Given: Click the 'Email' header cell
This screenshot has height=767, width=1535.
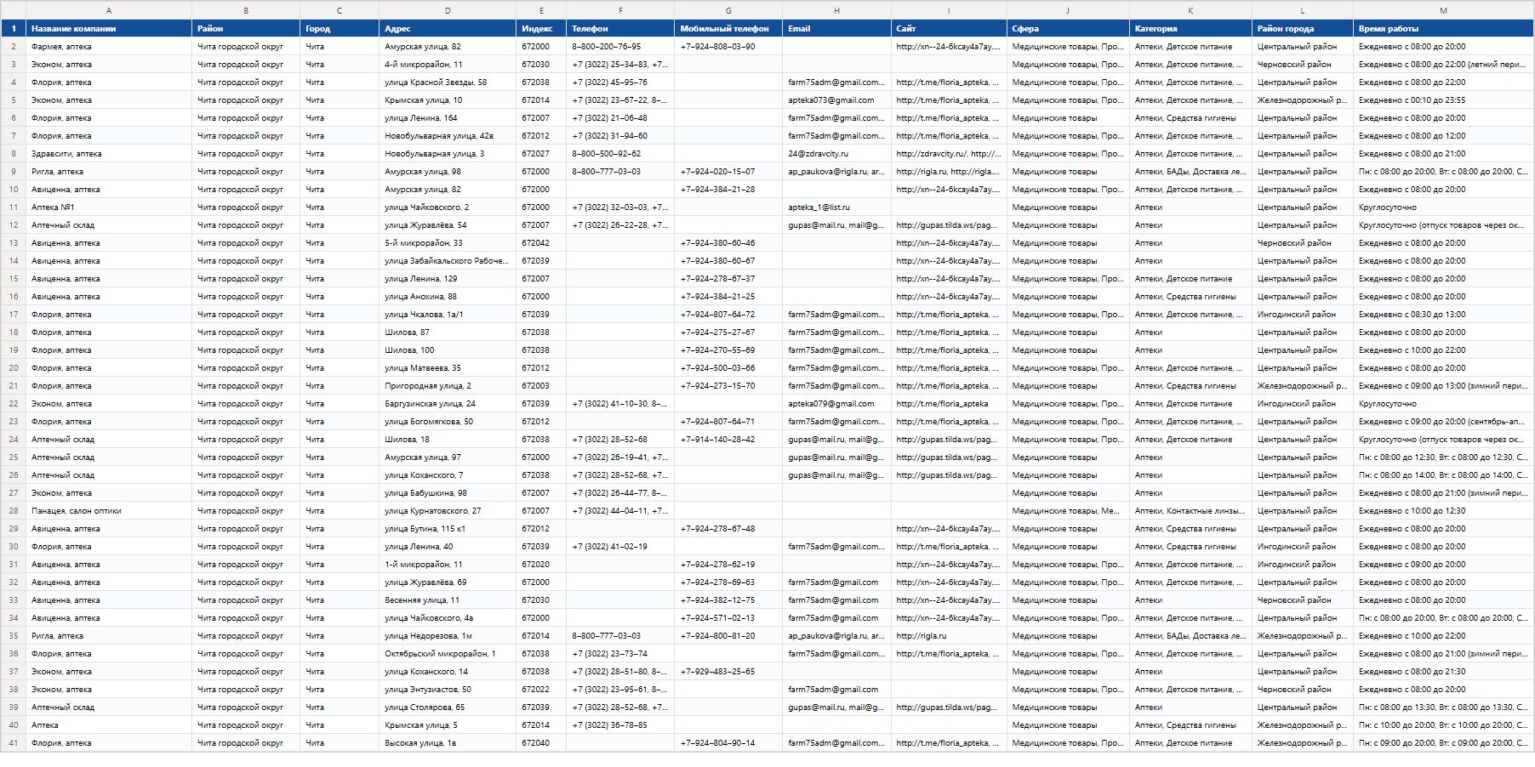Looking at the screenshot, I should point(836,29).
